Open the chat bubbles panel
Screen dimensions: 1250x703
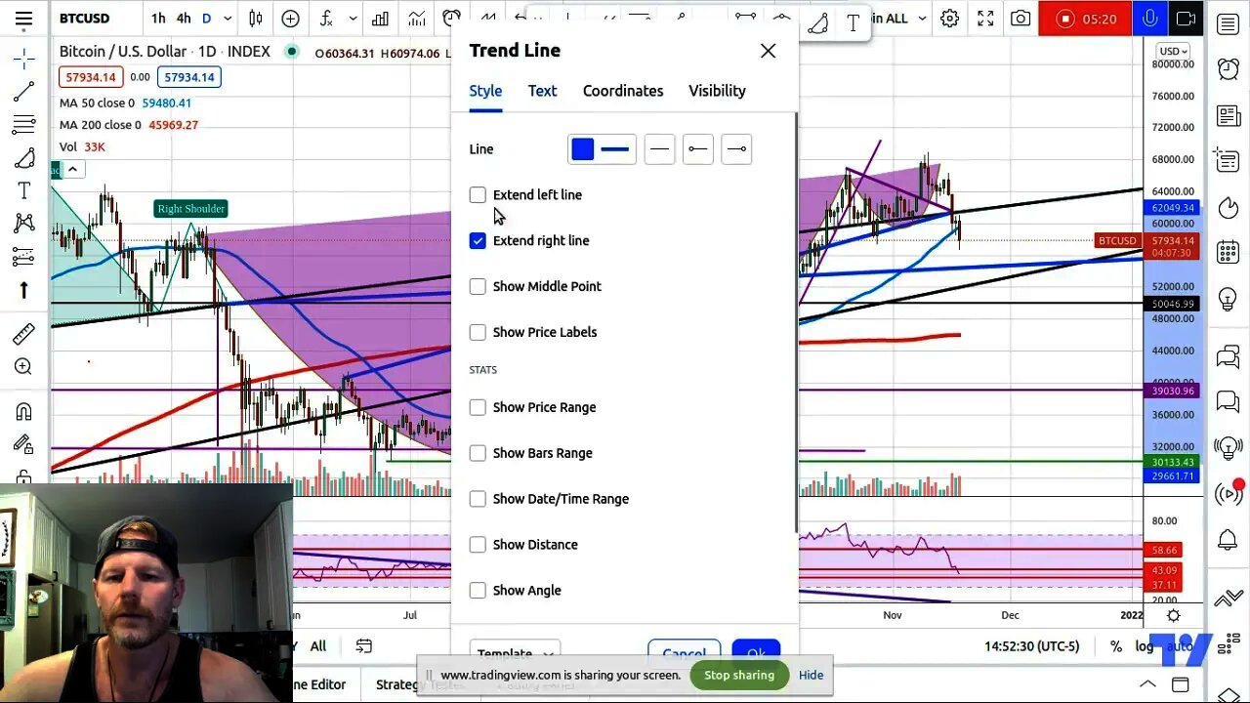point(1229,357)
